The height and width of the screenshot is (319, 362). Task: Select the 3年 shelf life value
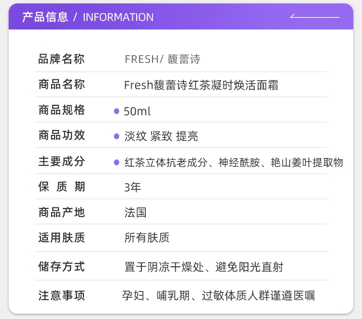(133, 187)
